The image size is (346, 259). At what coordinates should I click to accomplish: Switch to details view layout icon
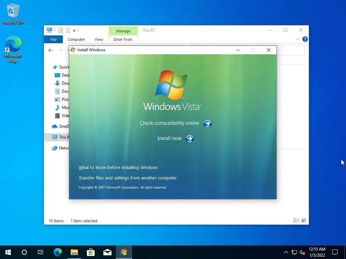coord(296,221)
